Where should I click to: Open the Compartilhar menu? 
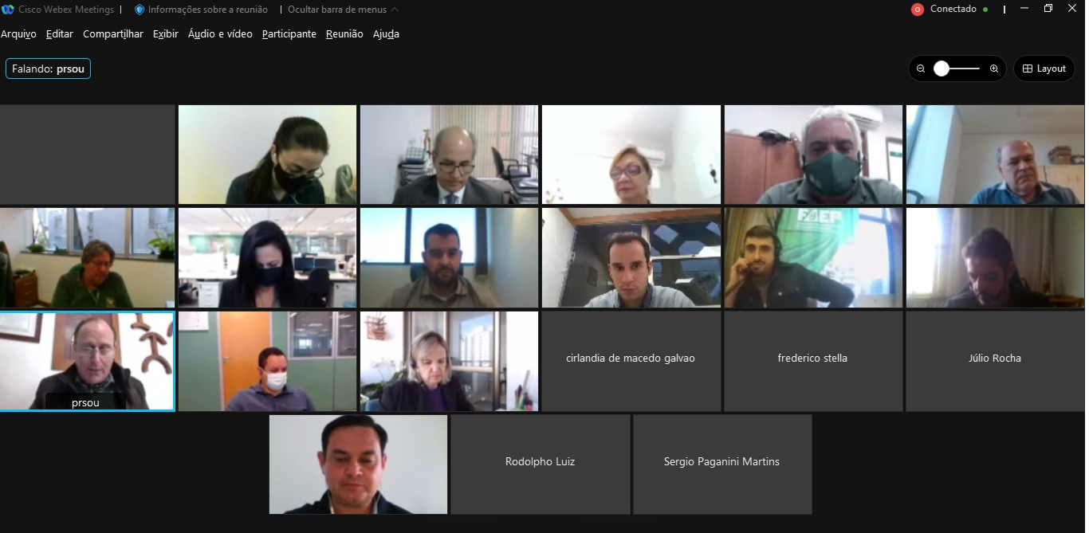tap(113, 34)
